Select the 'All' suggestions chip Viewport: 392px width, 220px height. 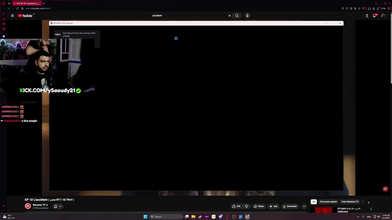314,202
